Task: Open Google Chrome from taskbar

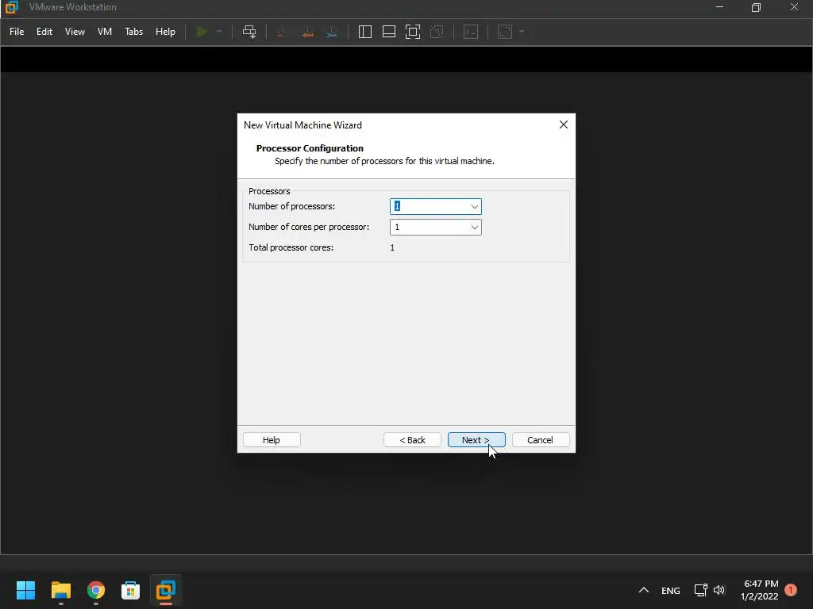Action: tap(96, 590)
